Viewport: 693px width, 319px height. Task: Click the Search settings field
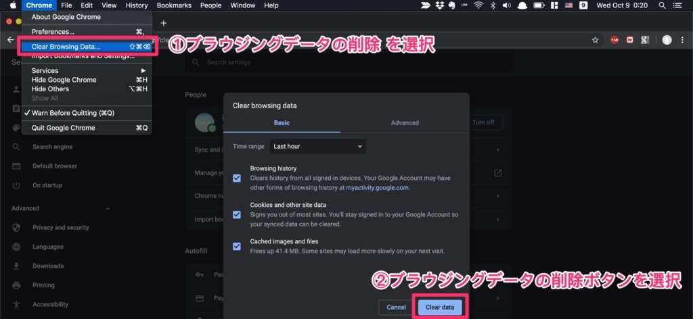pyautogui.click(x=349, y=63)
